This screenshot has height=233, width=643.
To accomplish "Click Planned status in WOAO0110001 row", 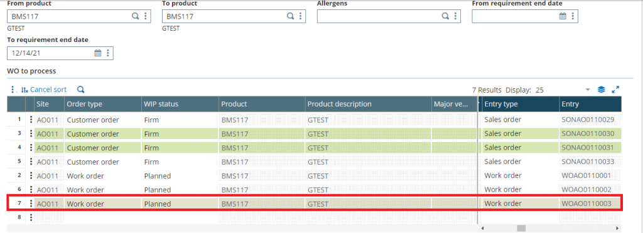I will [x=158, y=176].
